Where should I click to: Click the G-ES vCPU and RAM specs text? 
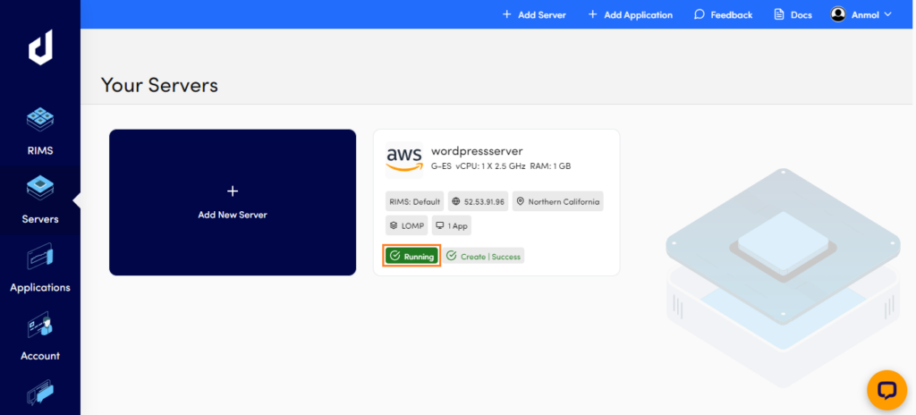click(x=501, y=166)
